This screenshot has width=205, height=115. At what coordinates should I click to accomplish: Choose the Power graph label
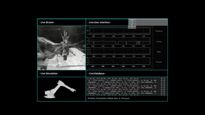point(159,52)
